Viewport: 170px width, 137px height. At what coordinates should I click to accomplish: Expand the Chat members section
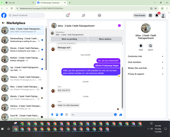pos(146,62)
